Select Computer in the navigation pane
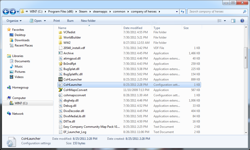 click(19, 98)
